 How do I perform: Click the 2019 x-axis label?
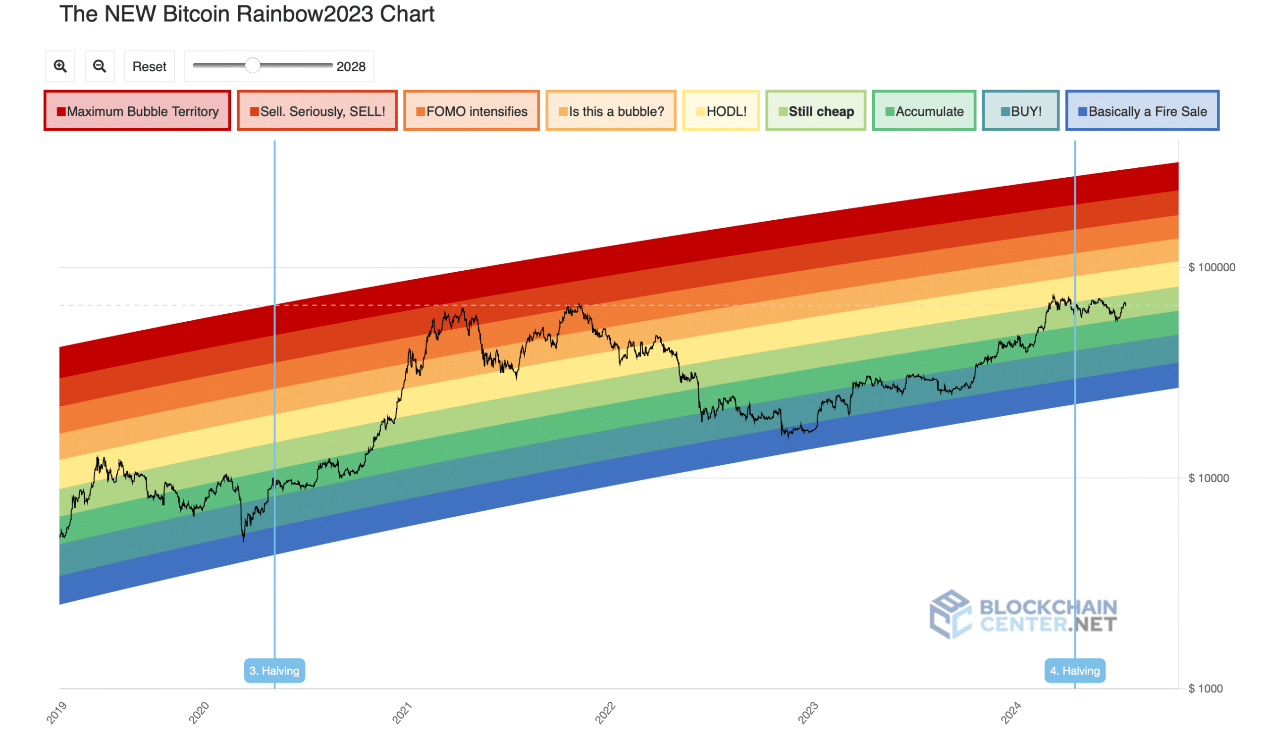[57, 713]
